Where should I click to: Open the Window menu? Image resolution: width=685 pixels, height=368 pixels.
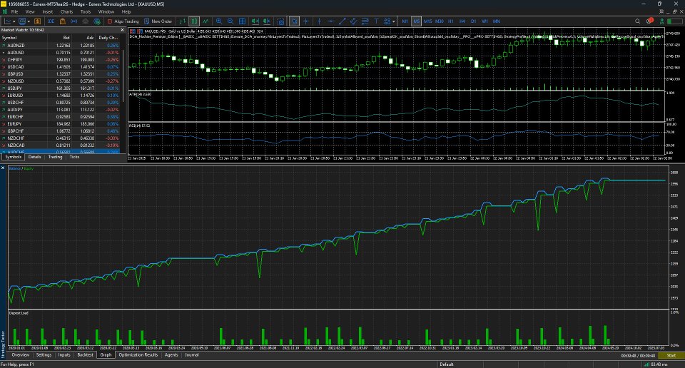tap(106, 12)
